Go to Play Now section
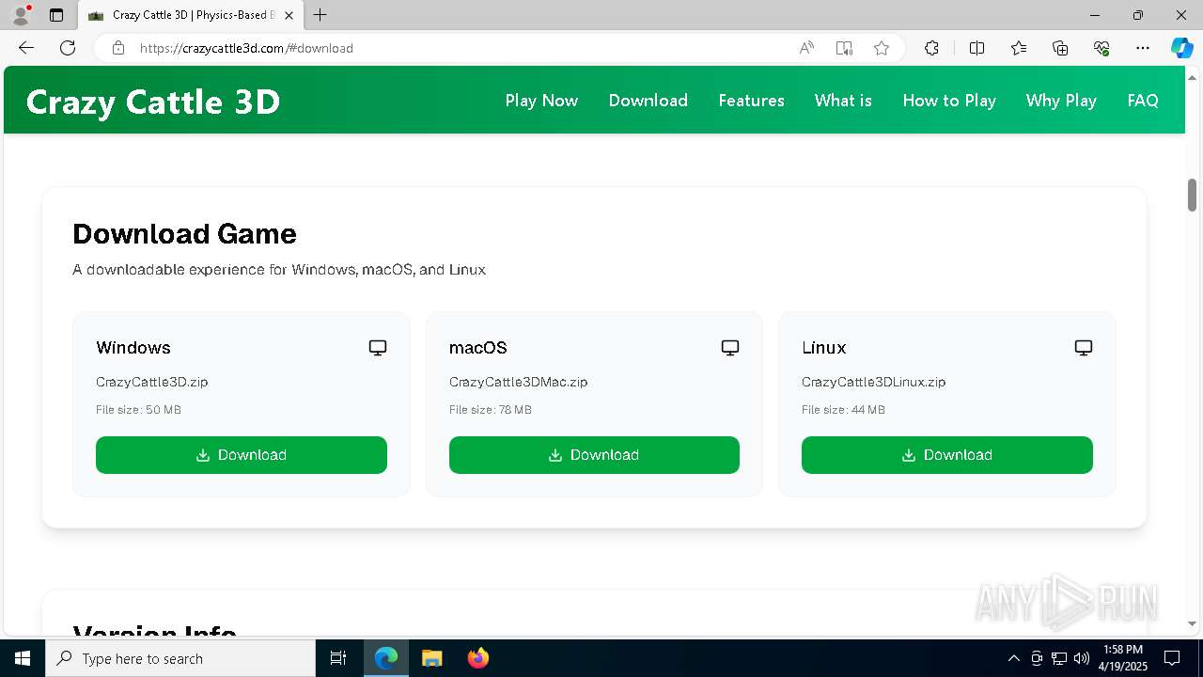The image size is (1203, 677). pyautogui.click(x=541, y=101)
